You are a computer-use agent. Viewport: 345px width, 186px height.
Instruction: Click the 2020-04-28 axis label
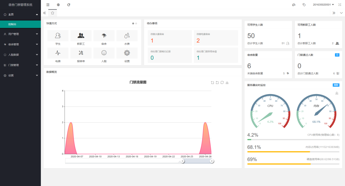click(205, 156)
